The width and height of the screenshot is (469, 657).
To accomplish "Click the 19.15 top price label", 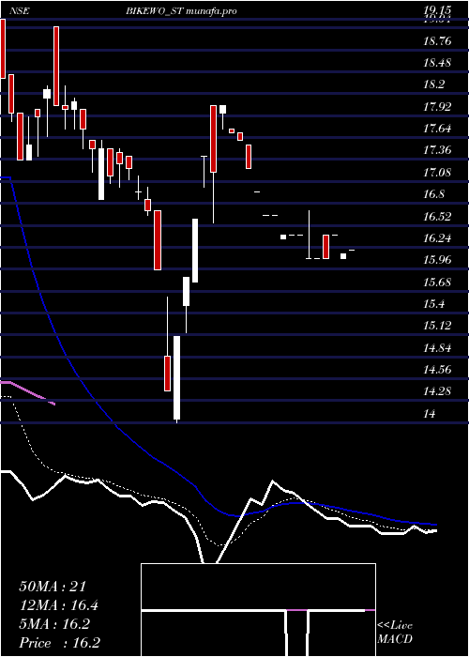I will coord(437,10).
